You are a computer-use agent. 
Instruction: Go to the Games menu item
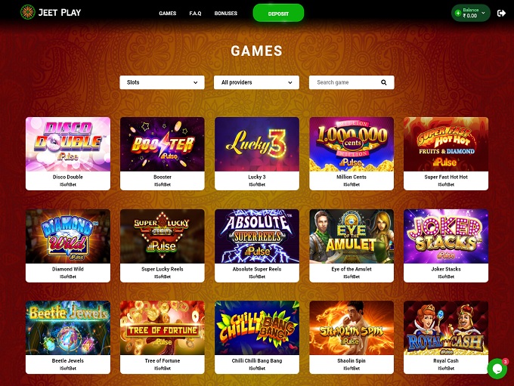[168, 14]
